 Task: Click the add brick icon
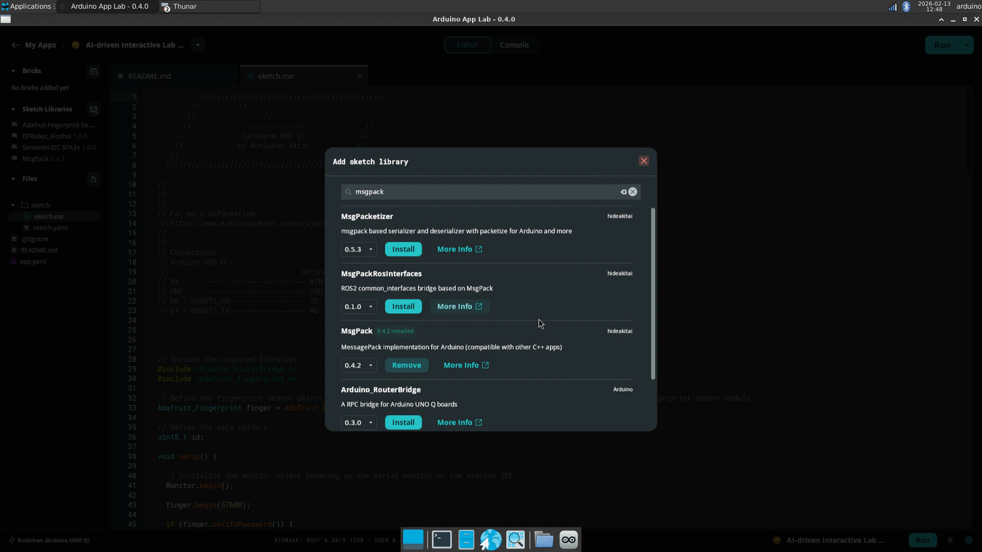pyautogui.click(x=93, y=71)
